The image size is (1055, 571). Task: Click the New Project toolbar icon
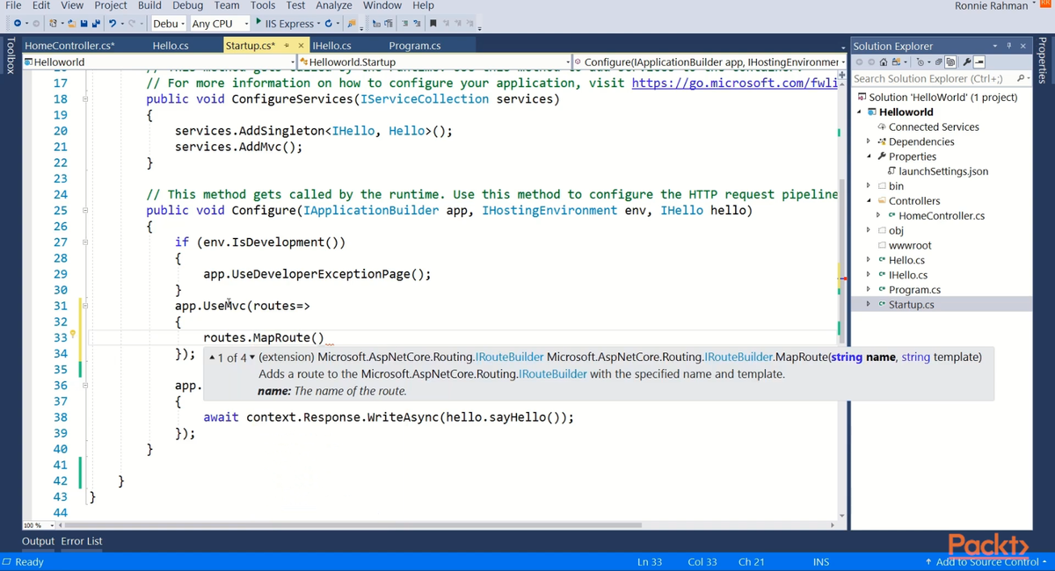(x=54, y=23)
